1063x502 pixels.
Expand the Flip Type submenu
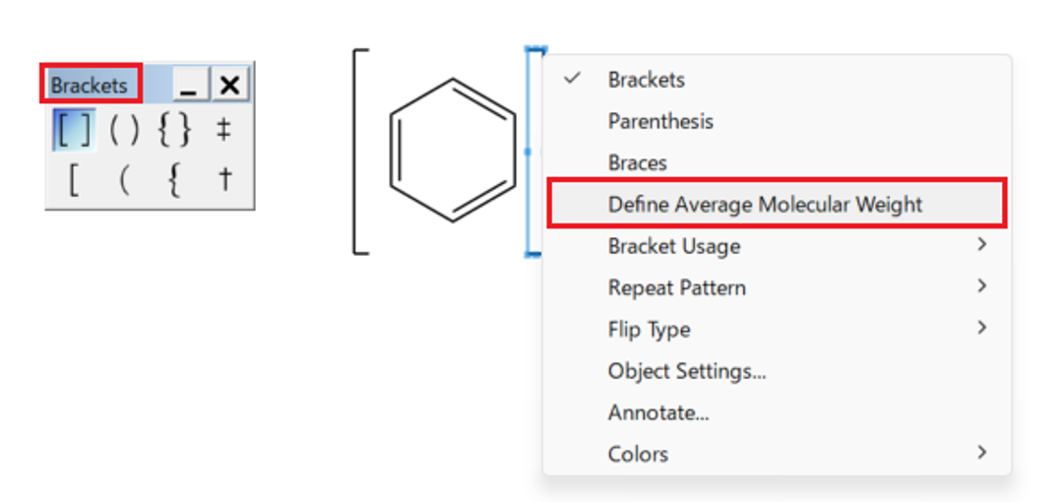tap(650, 329)
